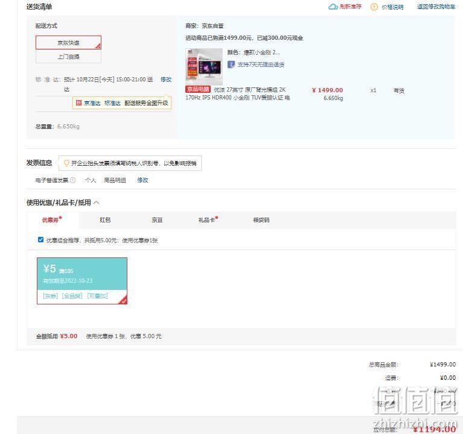
Task: Click 支持7天无理由退货 text
Action: pyautogui.click(x=261, y=64)
